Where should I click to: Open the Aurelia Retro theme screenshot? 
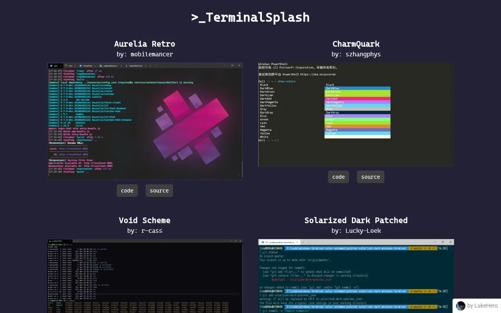click(x=145, y=121)
